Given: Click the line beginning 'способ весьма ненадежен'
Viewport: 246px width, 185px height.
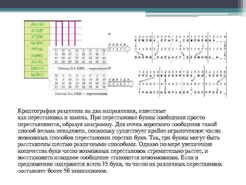Looking at the screenshot, I should point(119,131).
